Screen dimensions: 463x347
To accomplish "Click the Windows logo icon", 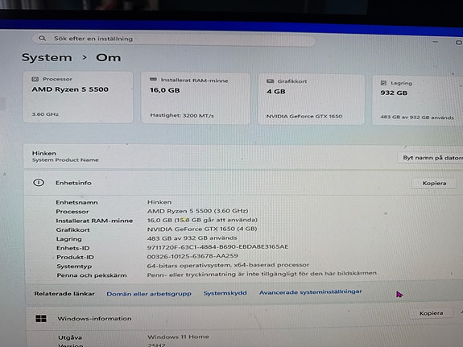I will coord(41,318).
